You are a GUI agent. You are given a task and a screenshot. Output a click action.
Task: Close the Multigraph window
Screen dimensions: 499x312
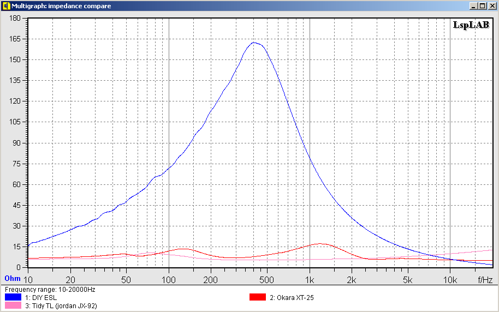click(492, 5)
